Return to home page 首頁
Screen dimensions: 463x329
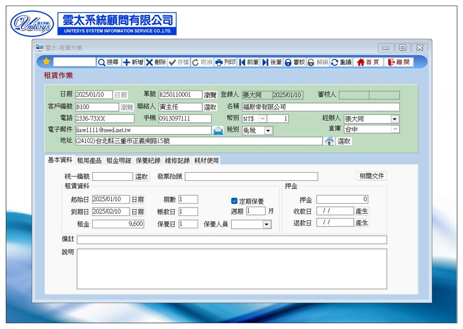(x=368, y=62)
